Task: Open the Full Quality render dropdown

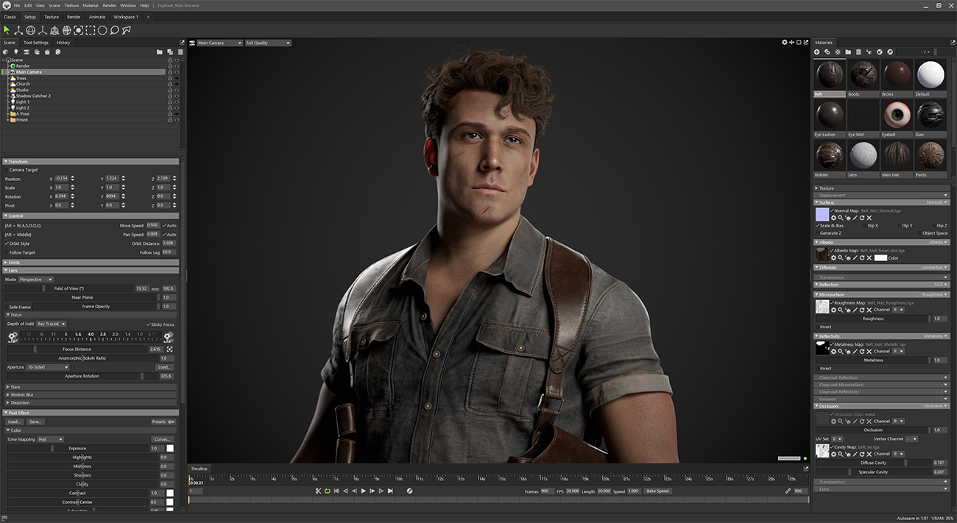Action: pos(267,43)
